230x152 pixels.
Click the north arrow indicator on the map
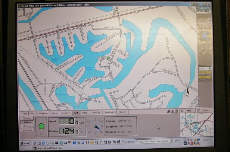[187, 92]
